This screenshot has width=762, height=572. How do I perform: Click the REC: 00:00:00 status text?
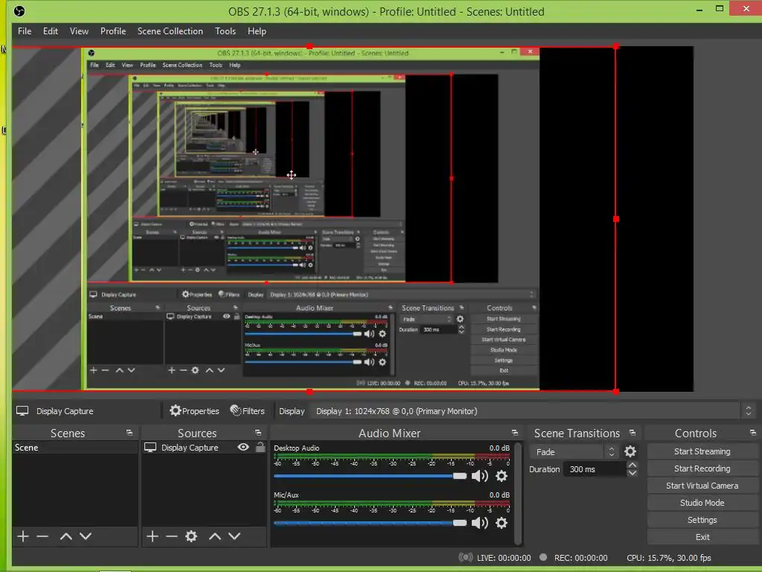click(x=581, y=558)
